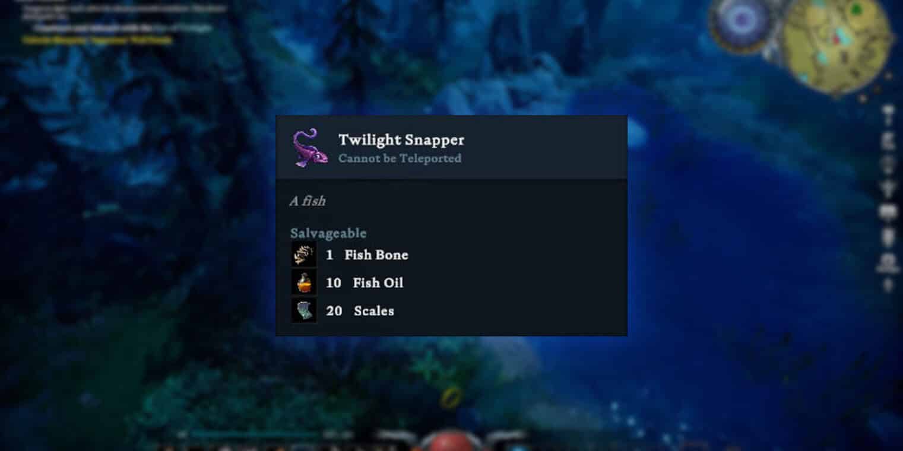The height and width of the screenshot is (451, 903).
Task: Click the A fish description text
Action: pos(308,201)
